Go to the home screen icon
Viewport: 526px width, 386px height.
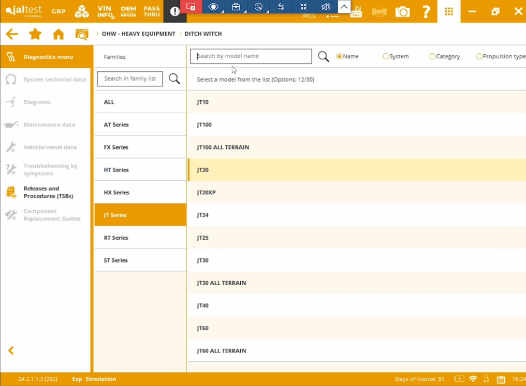click(x=59, y=35)
